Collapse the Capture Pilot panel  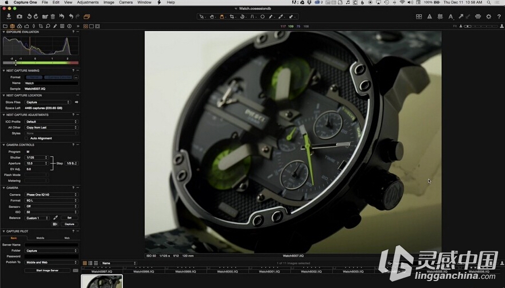tap(3, 231)
